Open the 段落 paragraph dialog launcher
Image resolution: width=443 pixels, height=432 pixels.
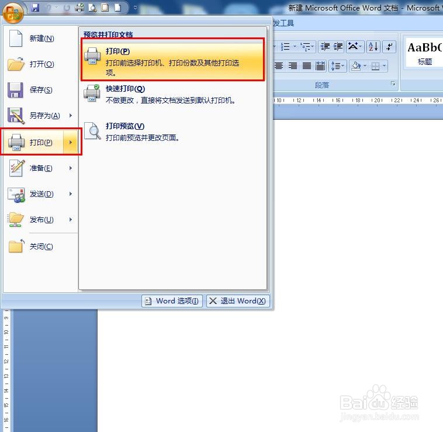[393, 84]
